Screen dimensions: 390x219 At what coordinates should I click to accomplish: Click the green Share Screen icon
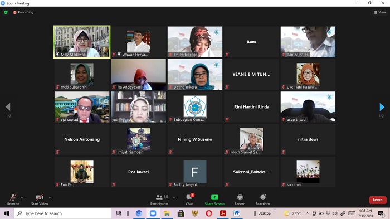click(x=214, y=197)
